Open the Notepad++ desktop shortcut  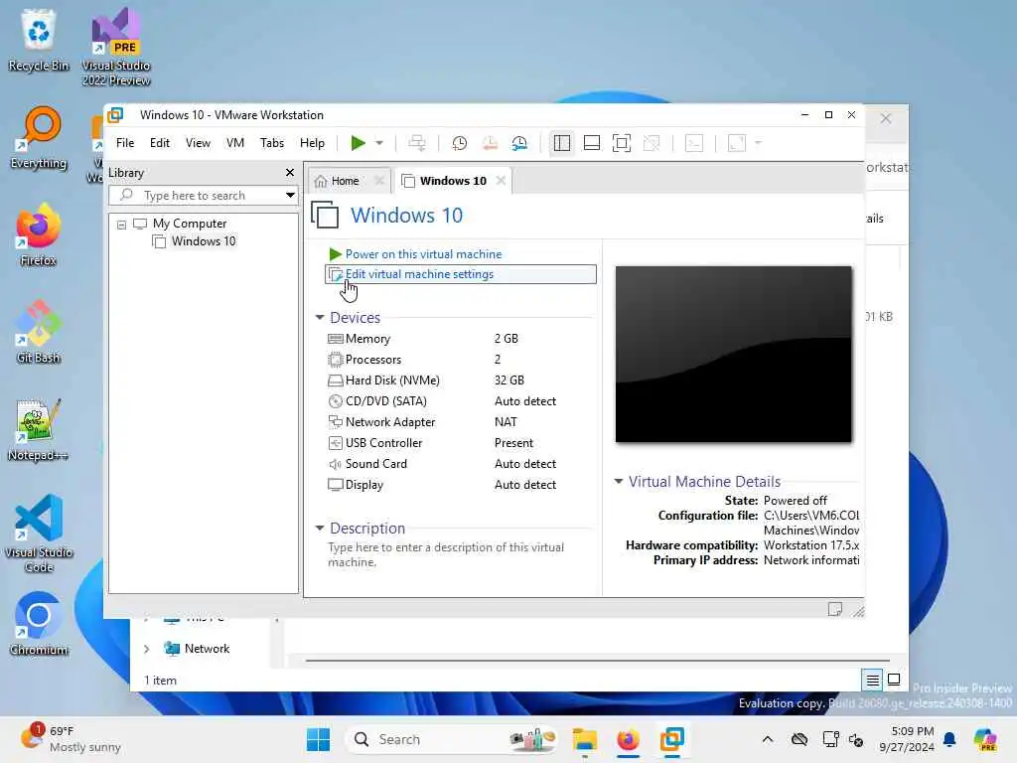click(x=39, y=429)
